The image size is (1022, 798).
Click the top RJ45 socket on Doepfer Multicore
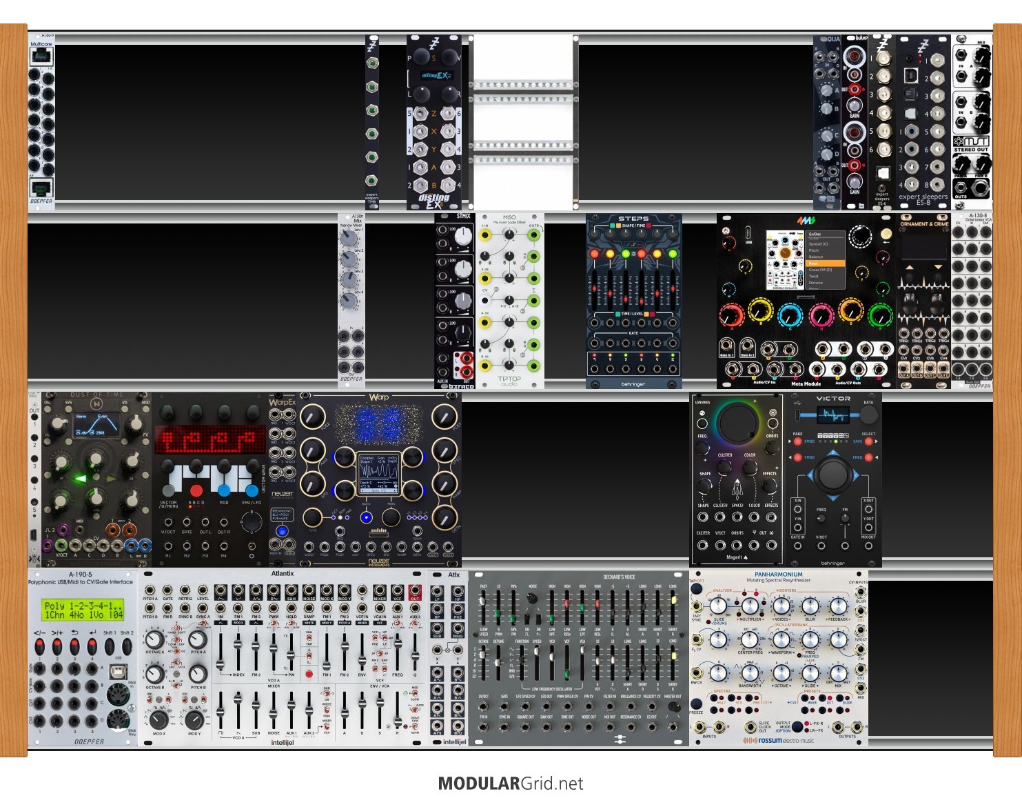(41, 57)
